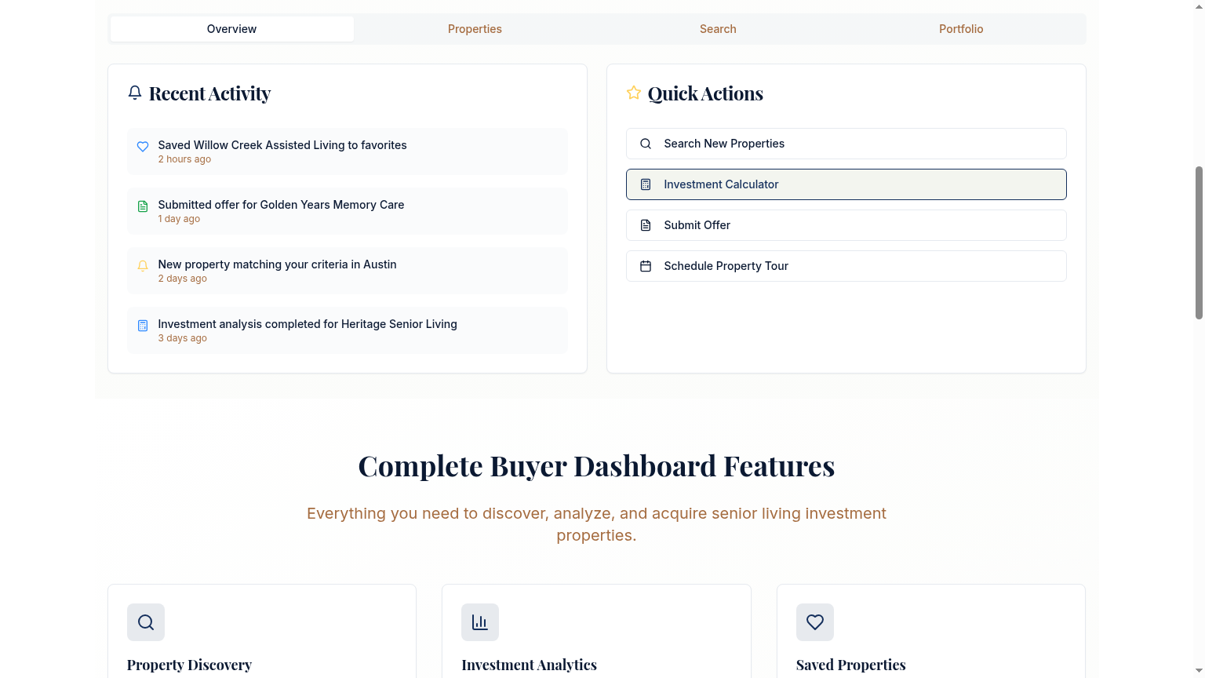Click the page vertical scrollbar thumb
The height and width of the screenshot is (678, 1205).
point(1199,242)
